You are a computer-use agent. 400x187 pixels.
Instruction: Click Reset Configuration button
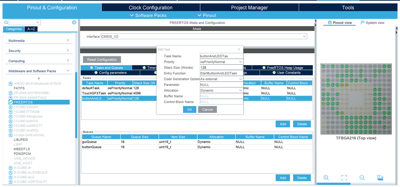(x=102, y=60)
